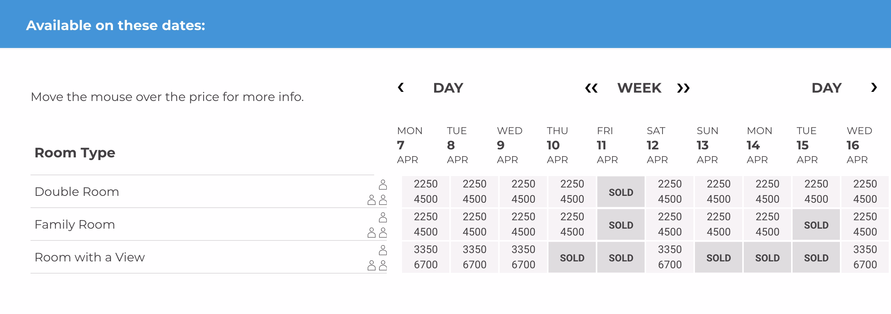Select Double Room price on Mon 14 Apr
Screen dimensions: 891x314
[x=767, y=192]
